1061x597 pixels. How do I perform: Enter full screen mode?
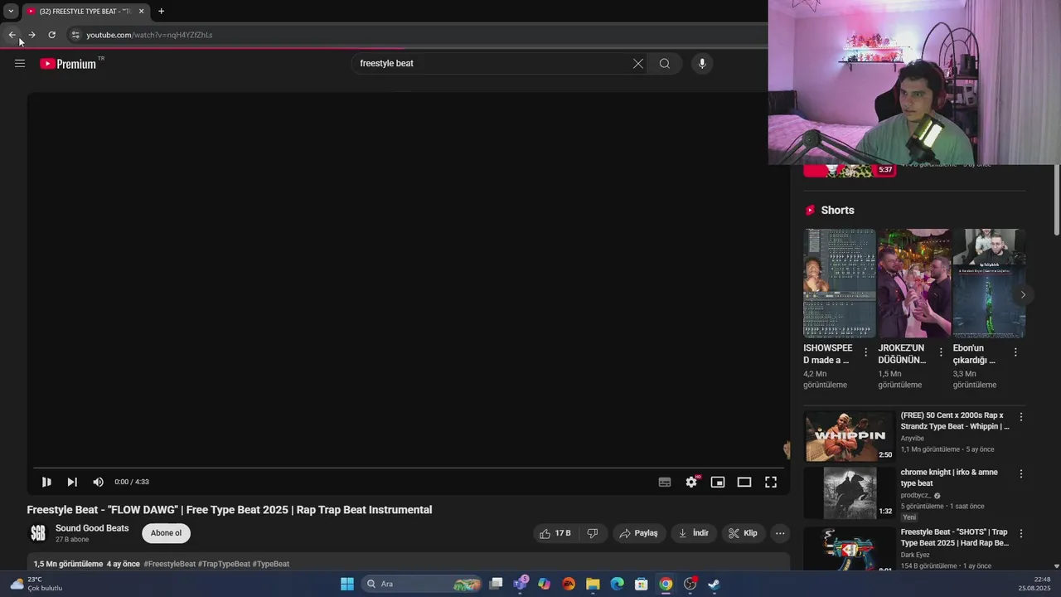point(771,482)
